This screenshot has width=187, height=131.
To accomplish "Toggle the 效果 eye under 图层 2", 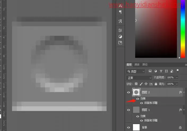I will point(138,99).
